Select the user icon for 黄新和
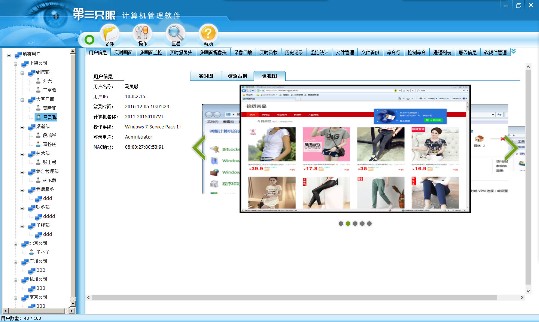Screen dimensions: 539x322 [x=38, y=108]
